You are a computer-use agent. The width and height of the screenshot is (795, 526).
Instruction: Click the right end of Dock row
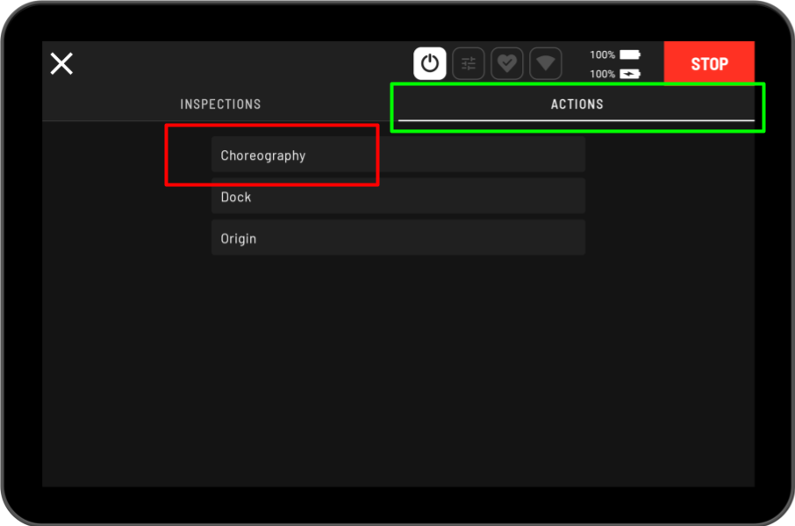562,197
